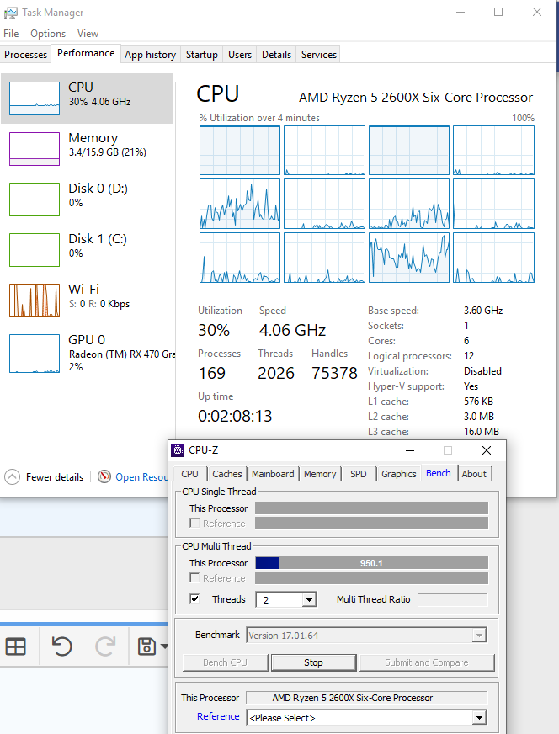Click the L3 cache 16.0 MB value
The image size is (559, 734).
coord(482,432)
